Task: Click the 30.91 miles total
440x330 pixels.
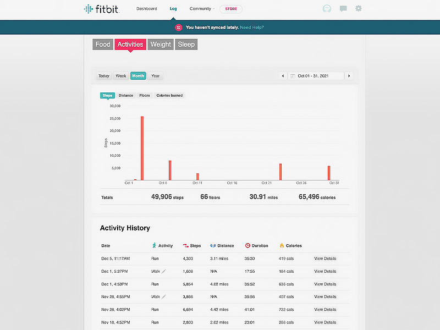Action: click(263, 197)
